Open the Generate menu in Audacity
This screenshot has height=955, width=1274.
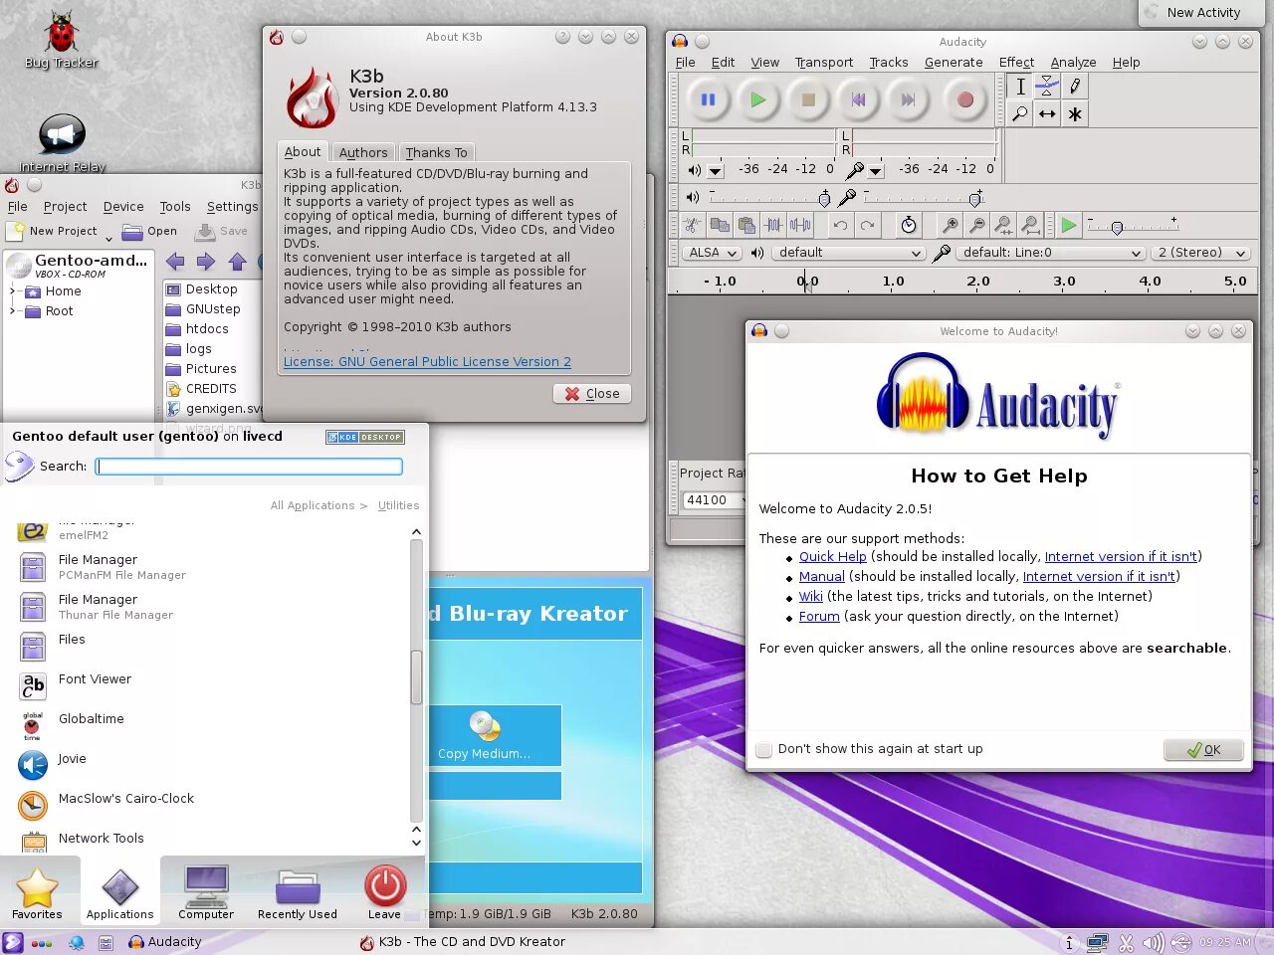tap(954, 62)
